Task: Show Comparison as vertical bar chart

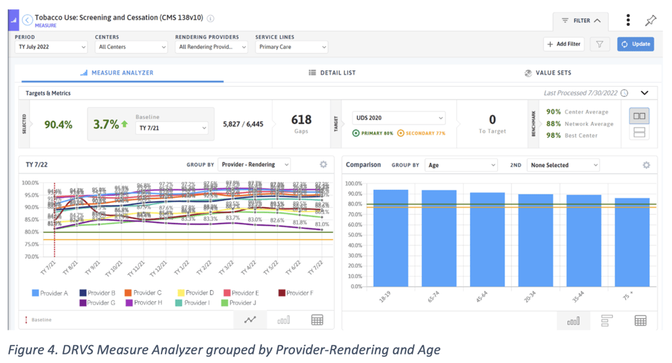Action: (573, 321)
